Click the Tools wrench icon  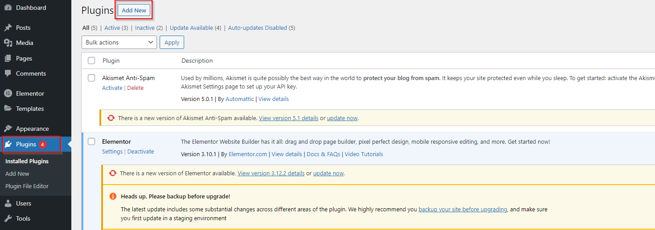point(8,218)
